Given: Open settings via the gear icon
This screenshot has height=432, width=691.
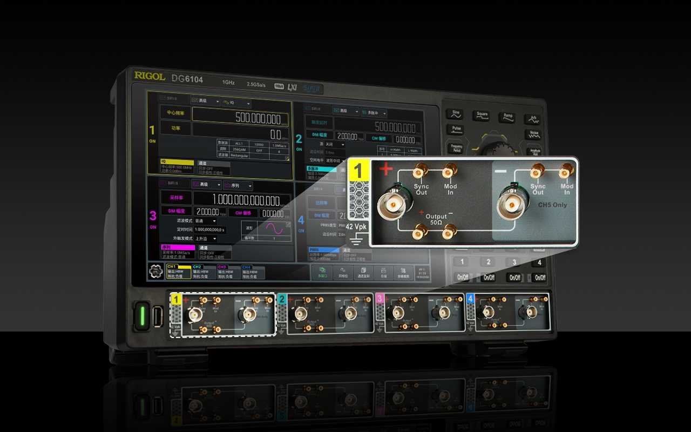Looking at the screenshot, I should 155,272.
